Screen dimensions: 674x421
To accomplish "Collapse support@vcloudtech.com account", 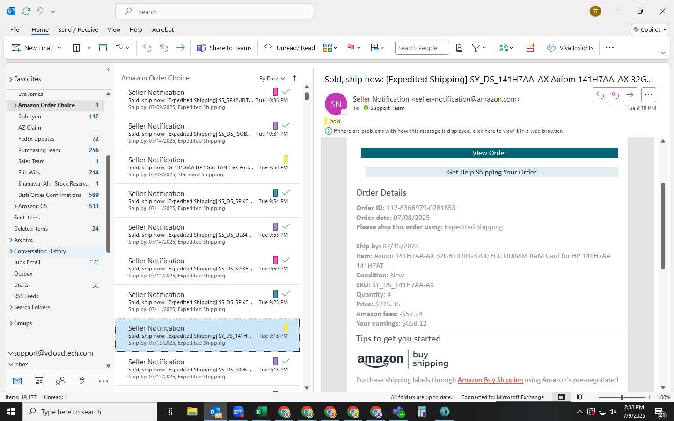I will point(11,354).
